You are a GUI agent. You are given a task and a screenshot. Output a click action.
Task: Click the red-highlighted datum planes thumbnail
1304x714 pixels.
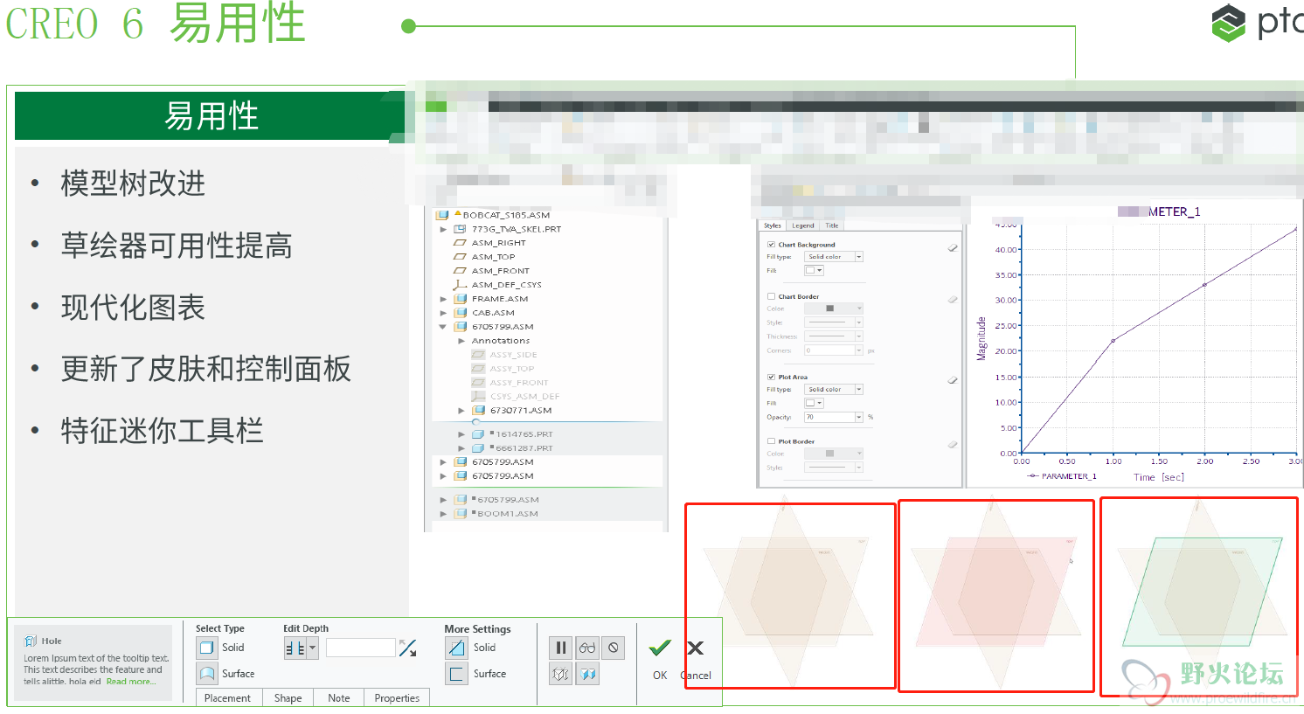click(996, 596)
